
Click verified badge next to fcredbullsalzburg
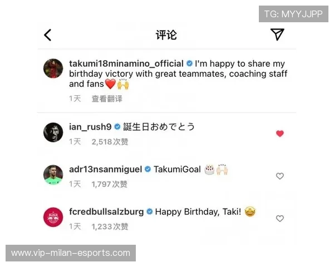click(150, 211)
